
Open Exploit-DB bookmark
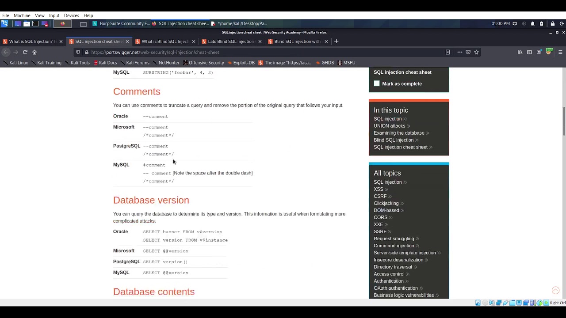(x=241, y=63)
